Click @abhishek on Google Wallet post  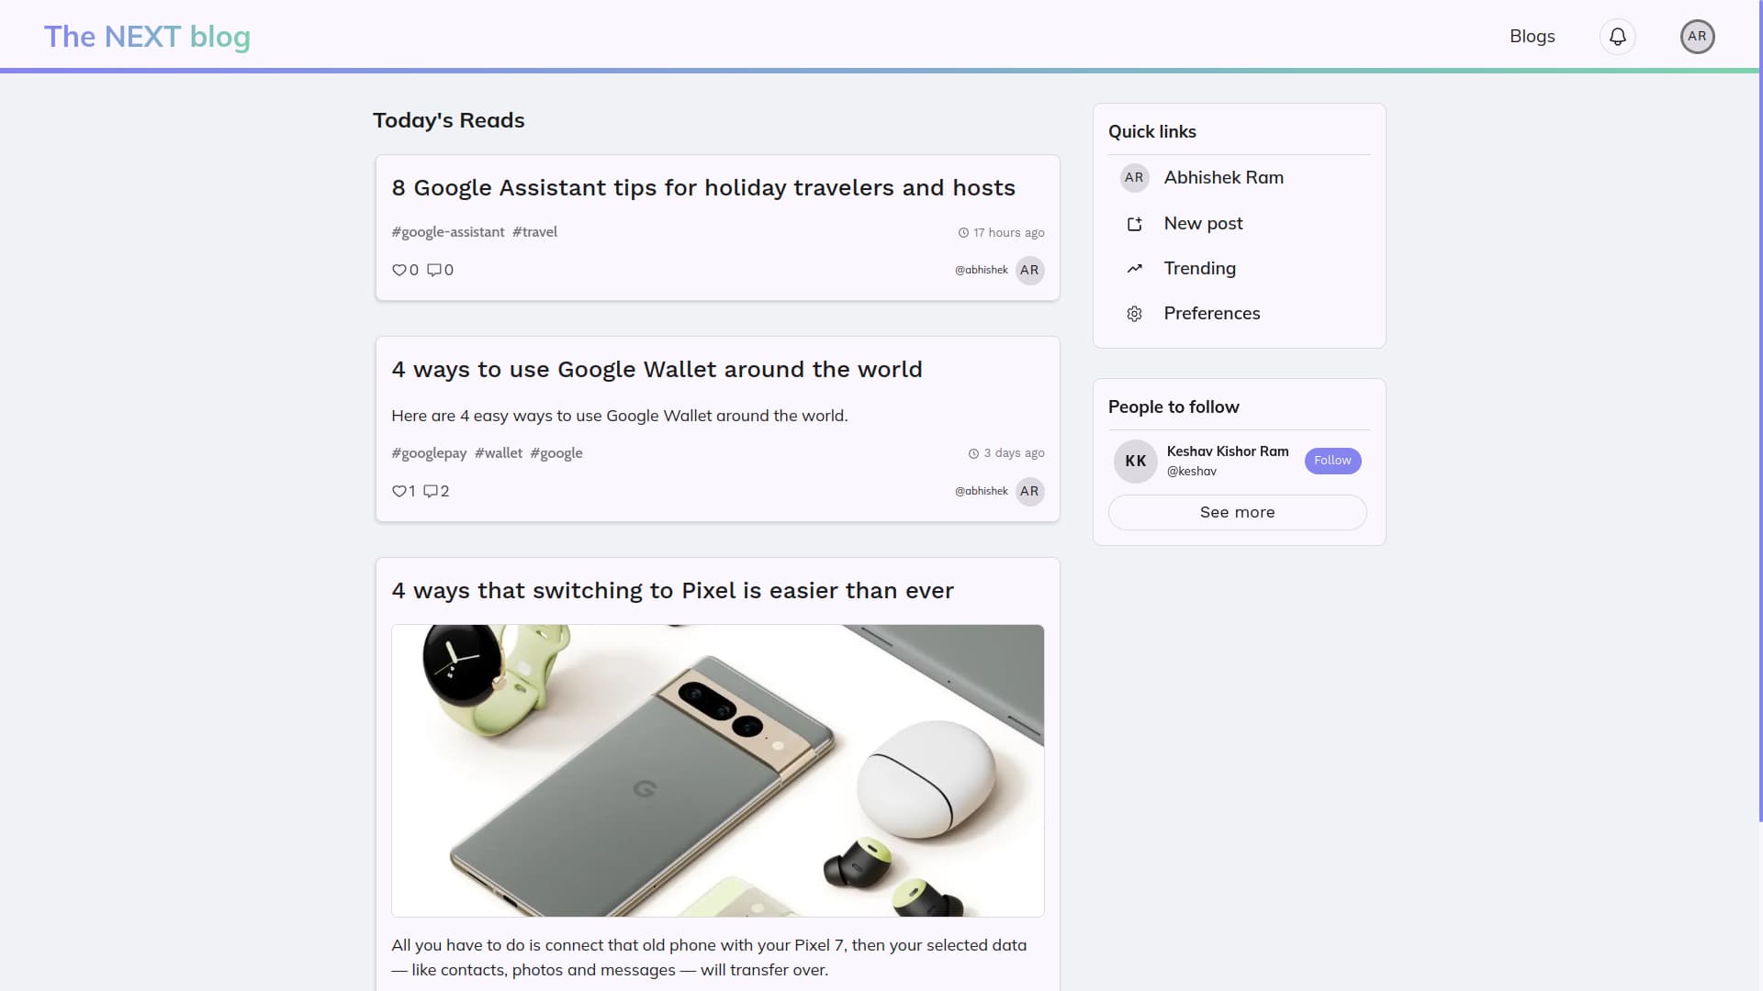(x=981, y=491)
